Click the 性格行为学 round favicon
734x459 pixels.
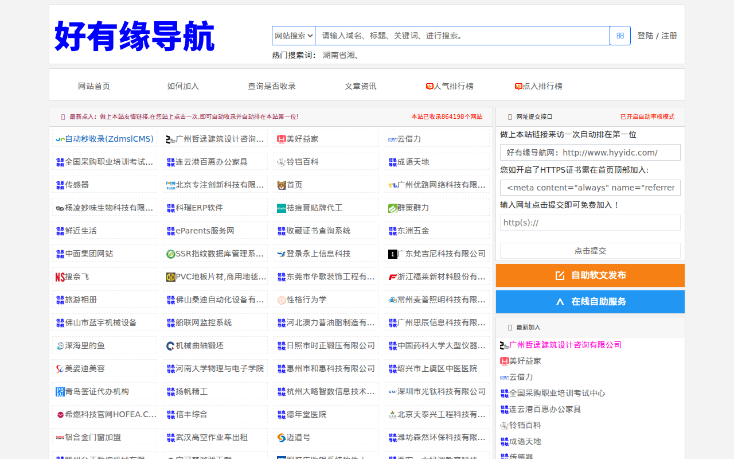tap(282, 300)
